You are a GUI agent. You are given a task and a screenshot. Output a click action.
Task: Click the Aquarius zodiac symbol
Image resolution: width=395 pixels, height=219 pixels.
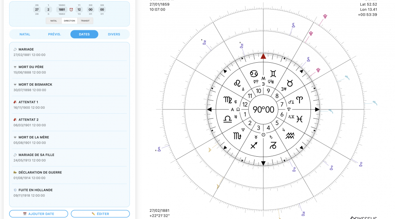click(290, 136)
